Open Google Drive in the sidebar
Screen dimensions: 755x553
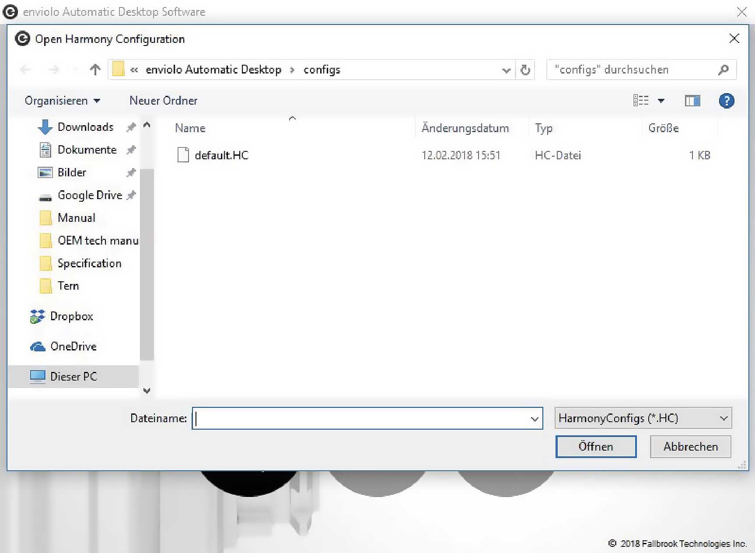[x=90, y=195]
